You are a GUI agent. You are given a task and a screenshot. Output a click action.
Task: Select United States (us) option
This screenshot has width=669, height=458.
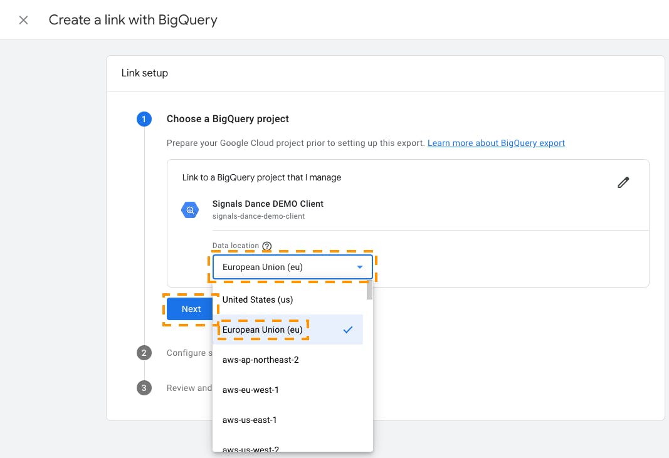click(288, 299)
